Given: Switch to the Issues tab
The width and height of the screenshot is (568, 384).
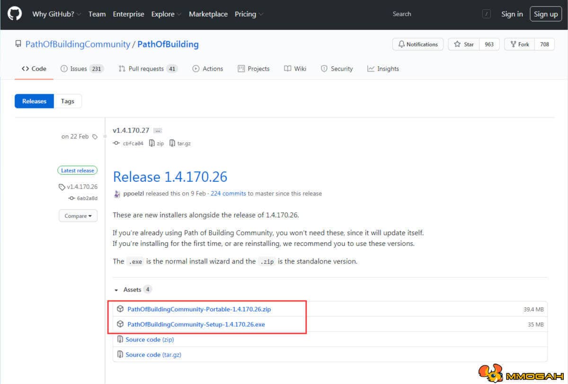Looking at the screenshot, I should 82,69.
